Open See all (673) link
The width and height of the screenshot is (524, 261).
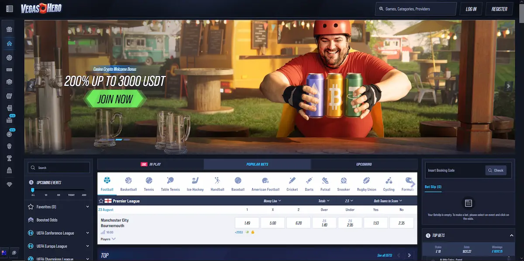(x=385, y=255)
